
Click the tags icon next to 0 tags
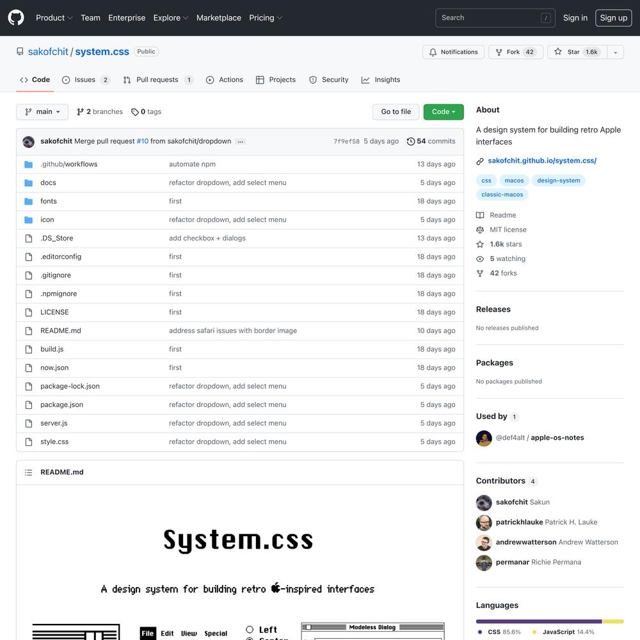(134, 112)
